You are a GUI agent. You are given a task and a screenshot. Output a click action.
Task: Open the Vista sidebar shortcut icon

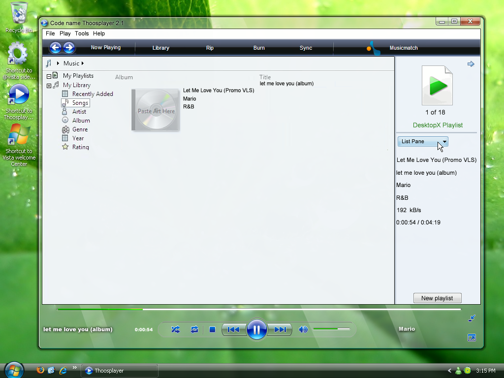coord(19,61)
